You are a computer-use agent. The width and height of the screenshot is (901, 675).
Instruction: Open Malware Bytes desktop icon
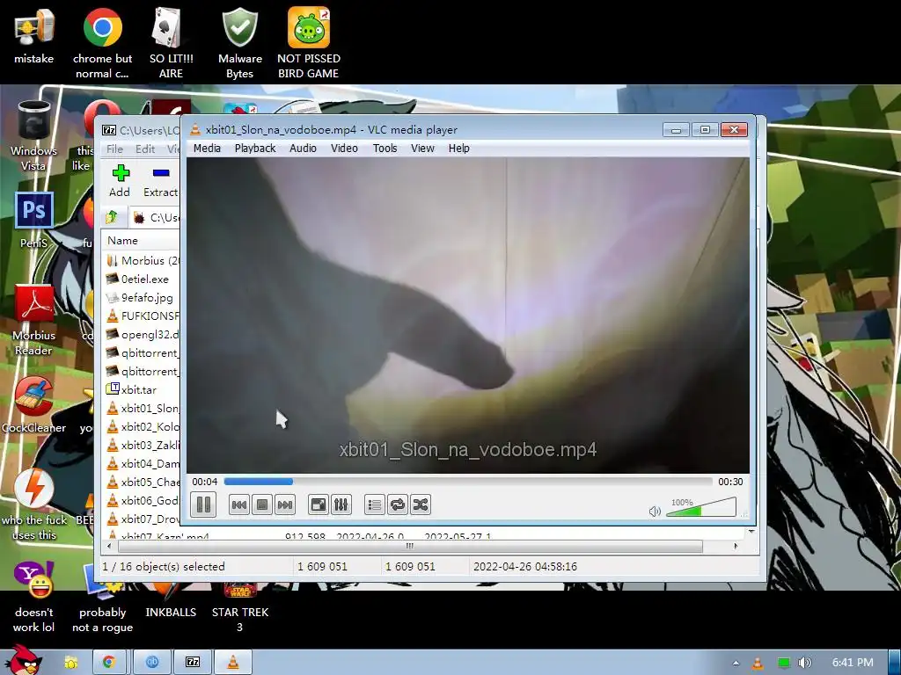point(239,43)
